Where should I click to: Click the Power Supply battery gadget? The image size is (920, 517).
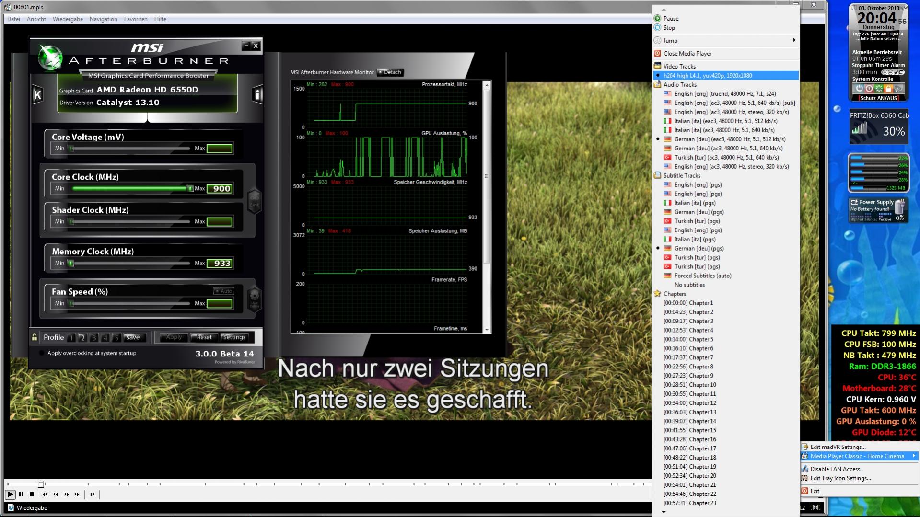[879, 210]
